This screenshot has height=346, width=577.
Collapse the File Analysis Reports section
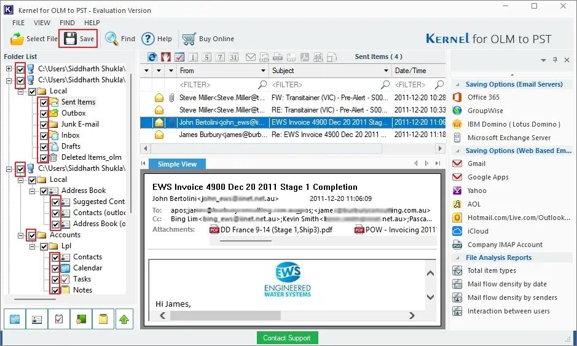click(457, 258)
